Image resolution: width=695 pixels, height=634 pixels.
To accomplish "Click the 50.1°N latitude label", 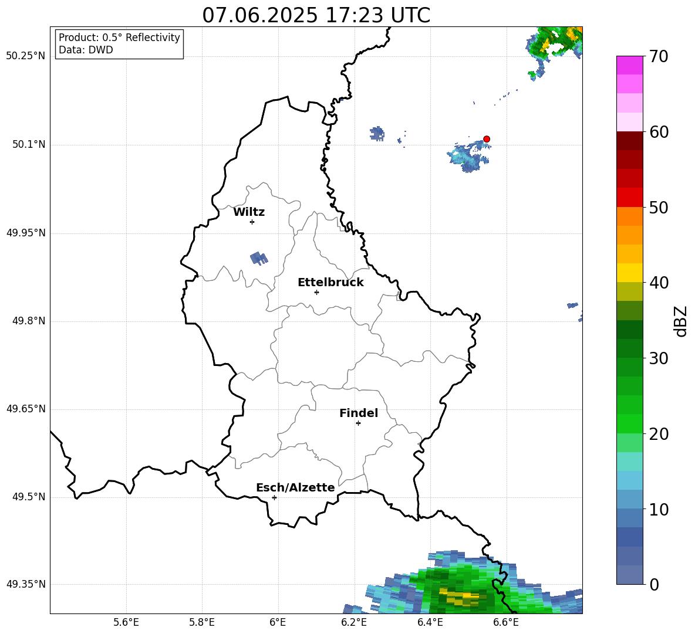I will click(x=29, y=145).
